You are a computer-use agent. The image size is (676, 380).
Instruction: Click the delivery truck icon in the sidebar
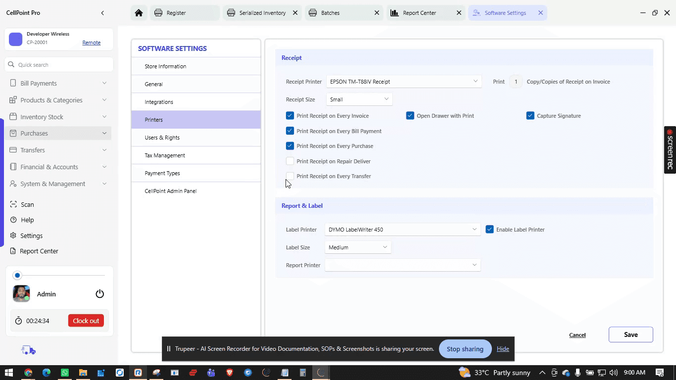click(x=29, y=350)
